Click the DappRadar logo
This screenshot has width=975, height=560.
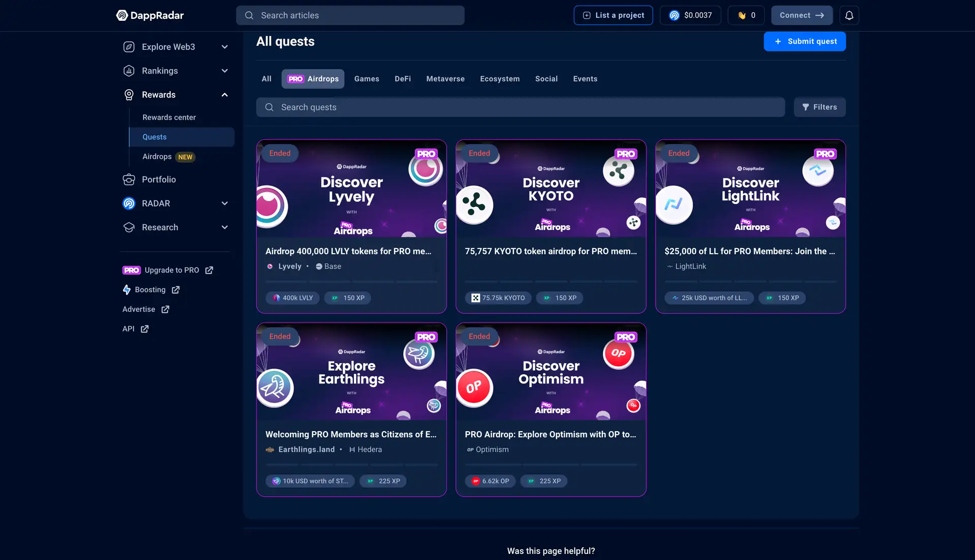point(150,15)
